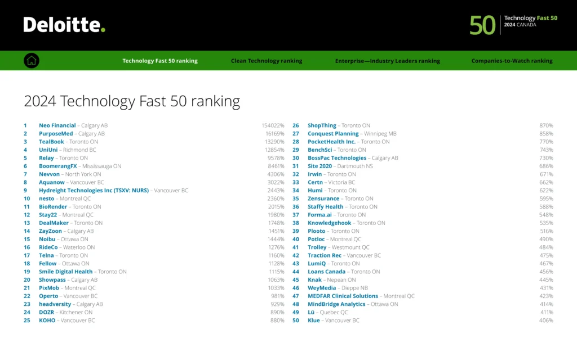Open the Knowledgehook link
The image size is (577, 352).
click(329, 223)
